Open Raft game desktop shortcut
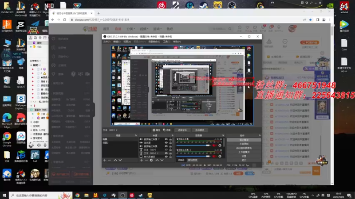Screen dimensions: 355x199 (x=35, y=157)
